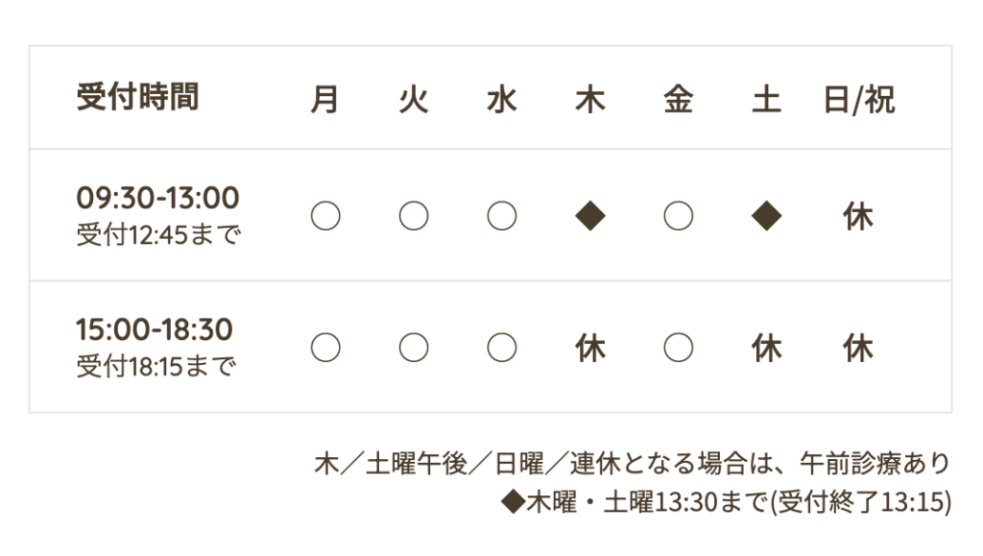The image size is (983, 556).
Task: Click the 受付時間 header cell
Action: pos(137,98)
